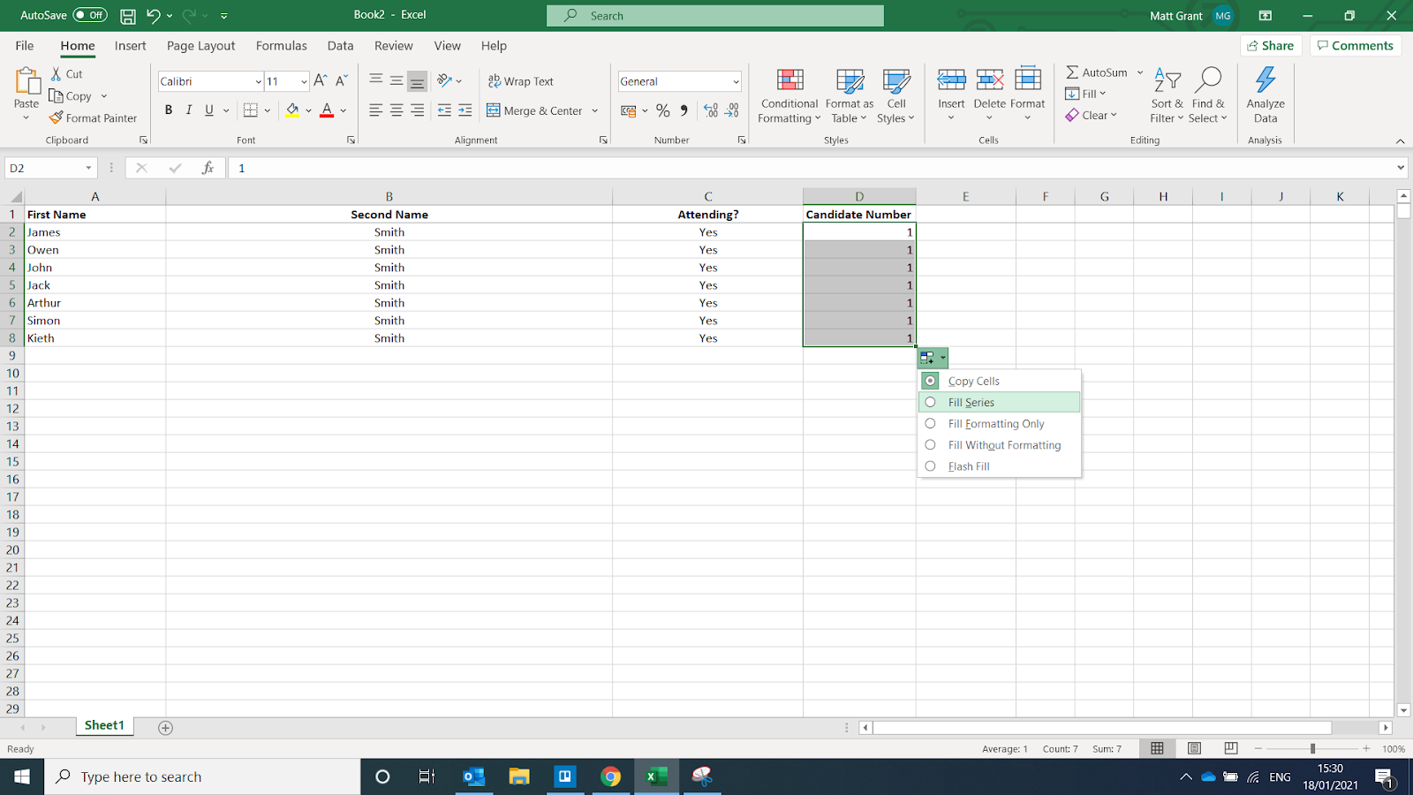Open the font name dropdown
Screen dimensions: 1413x795
point(258,81)
